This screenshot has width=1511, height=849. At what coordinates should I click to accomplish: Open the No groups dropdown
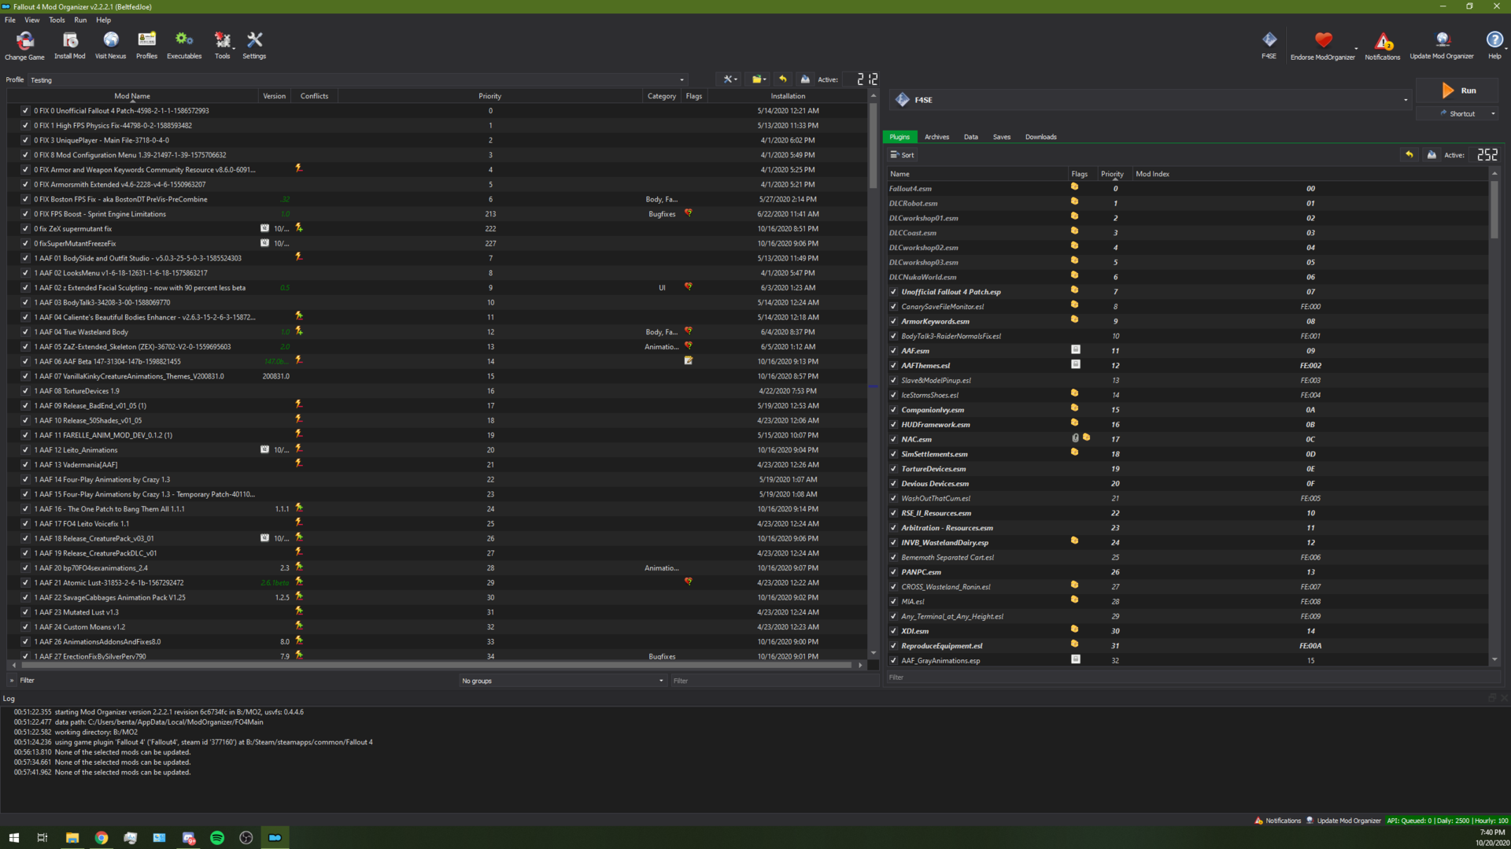click(x=563, y=681)
